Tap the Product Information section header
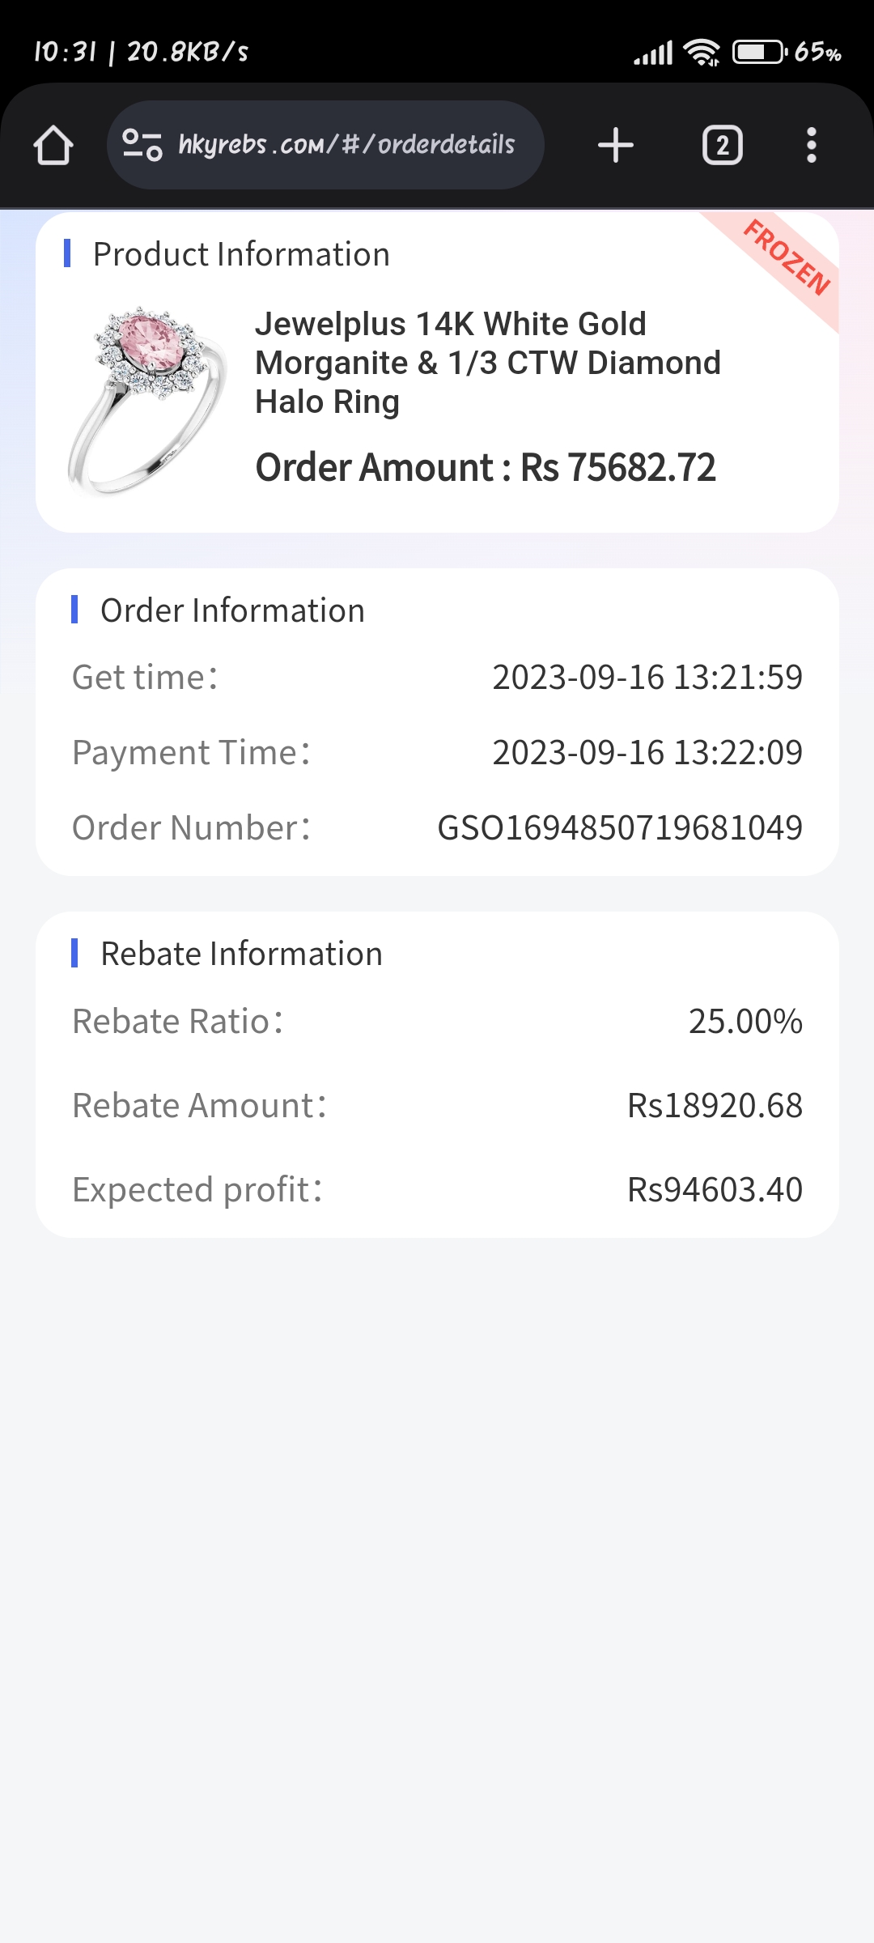This screenshot has height=1943, width=874. tap(241, 254)
